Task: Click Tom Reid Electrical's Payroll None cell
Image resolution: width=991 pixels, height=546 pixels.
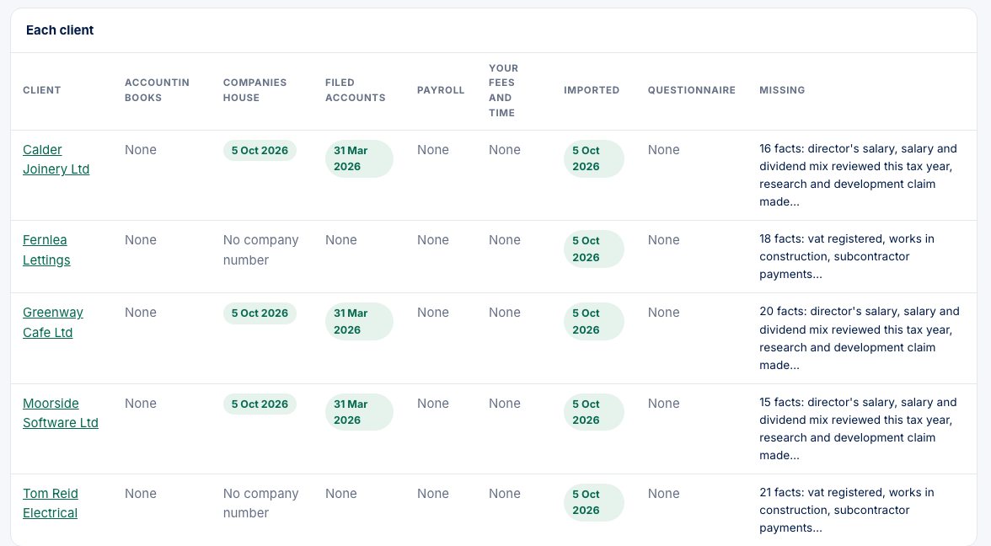Action: 433,494
